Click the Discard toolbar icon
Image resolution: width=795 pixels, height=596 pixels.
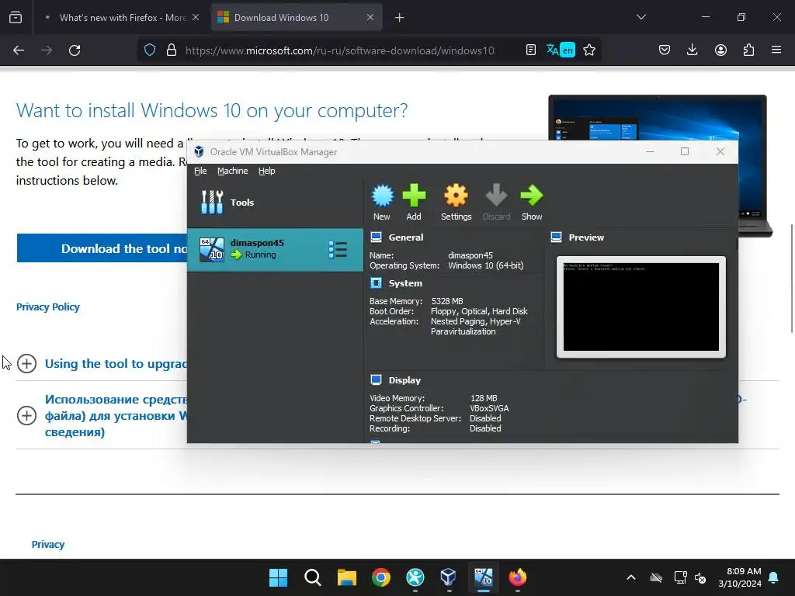point(496,203)
